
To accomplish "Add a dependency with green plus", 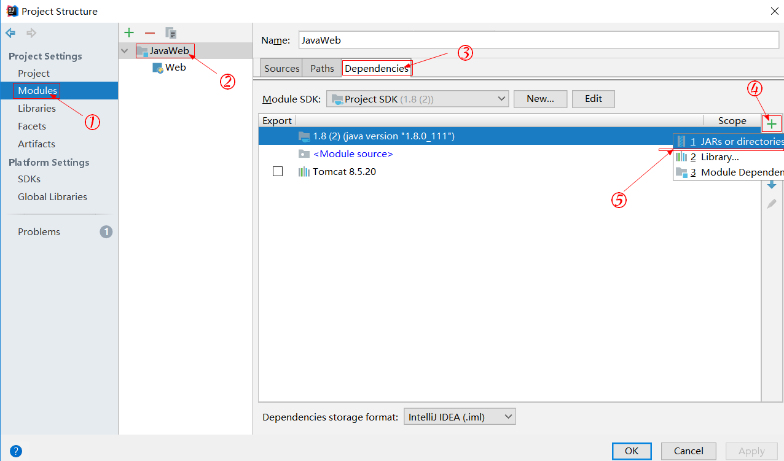I will coord(772,124).
